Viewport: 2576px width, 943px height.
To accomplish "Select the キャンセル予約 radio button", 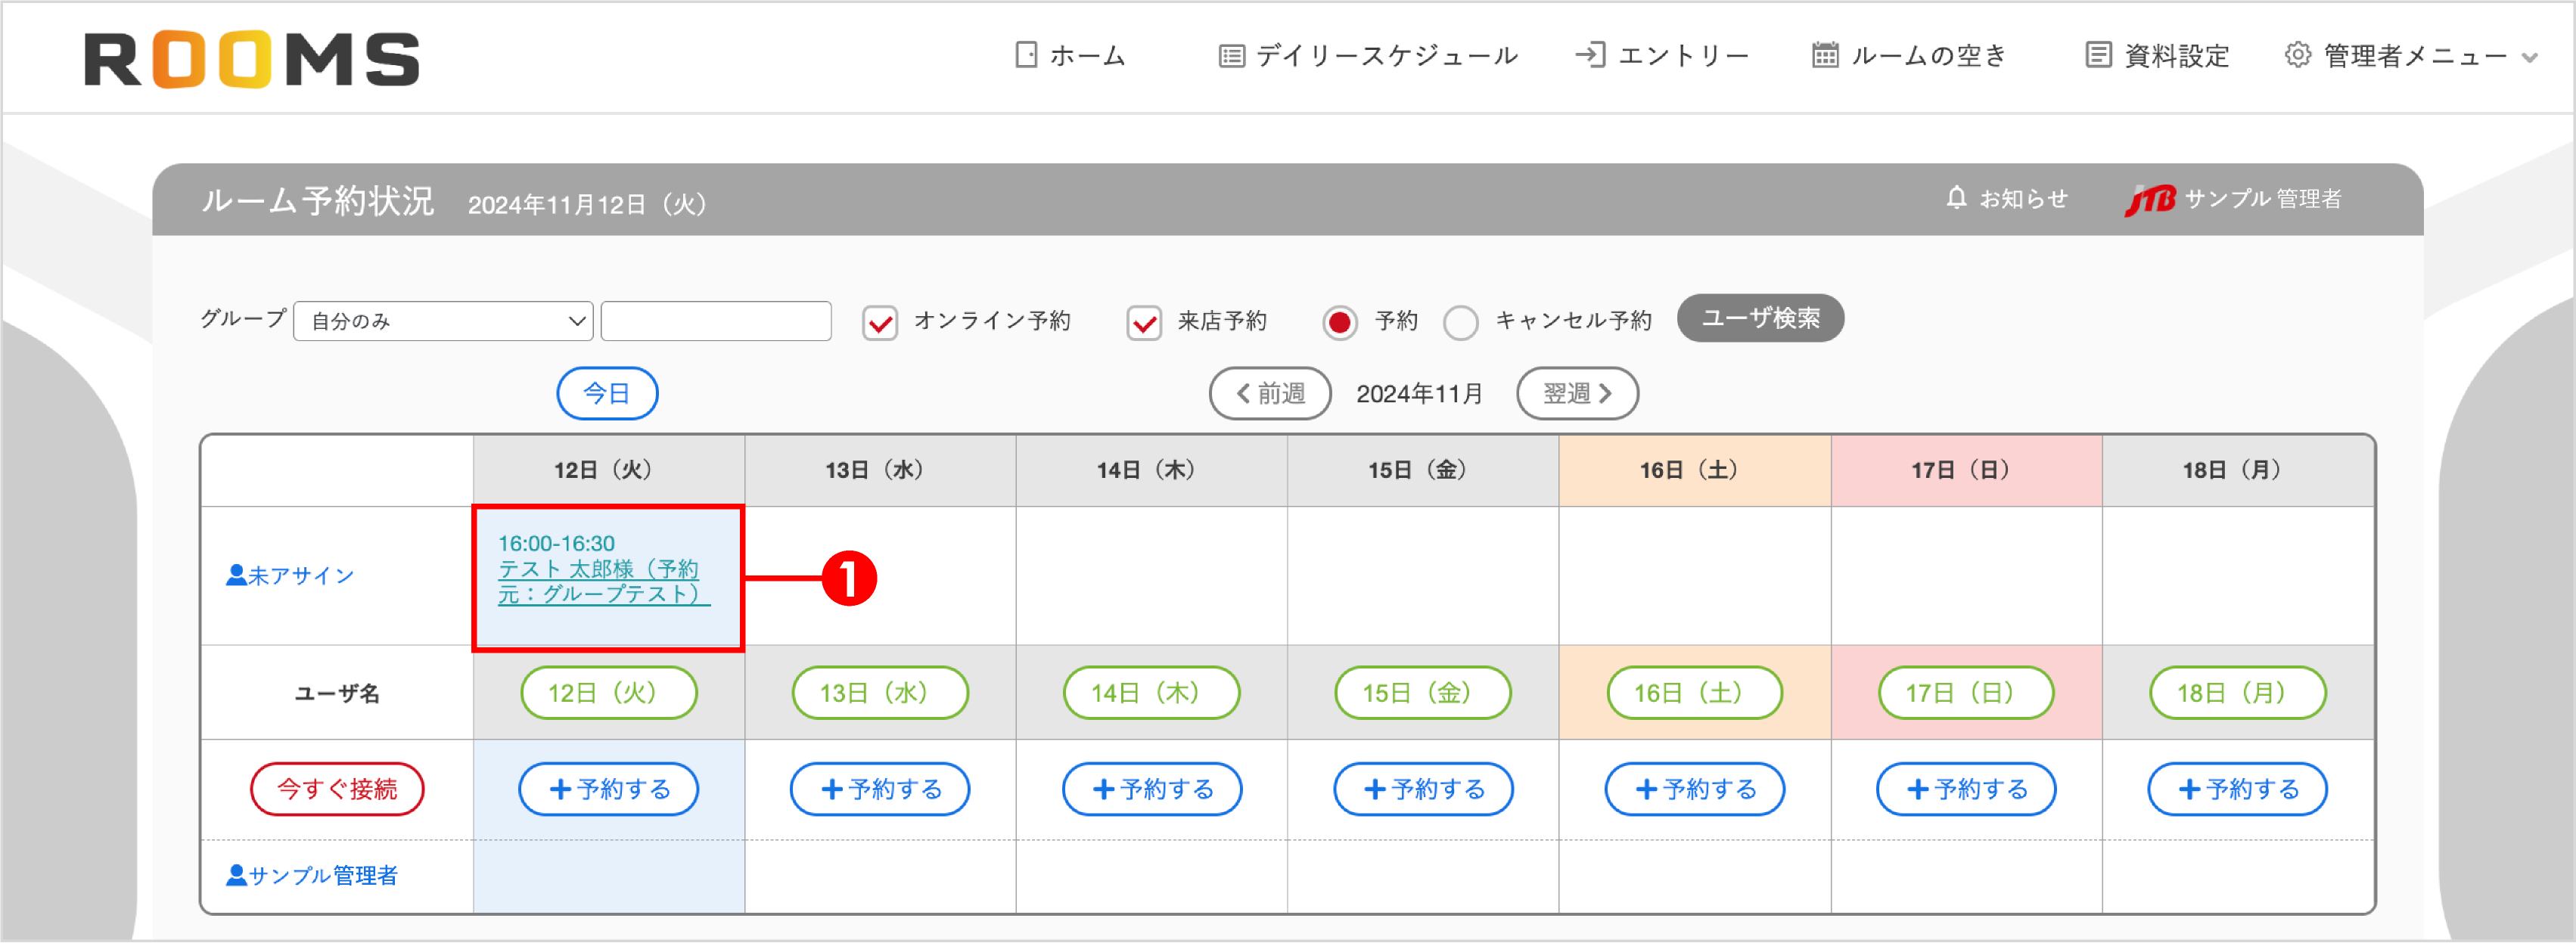I will point(1461,322).
